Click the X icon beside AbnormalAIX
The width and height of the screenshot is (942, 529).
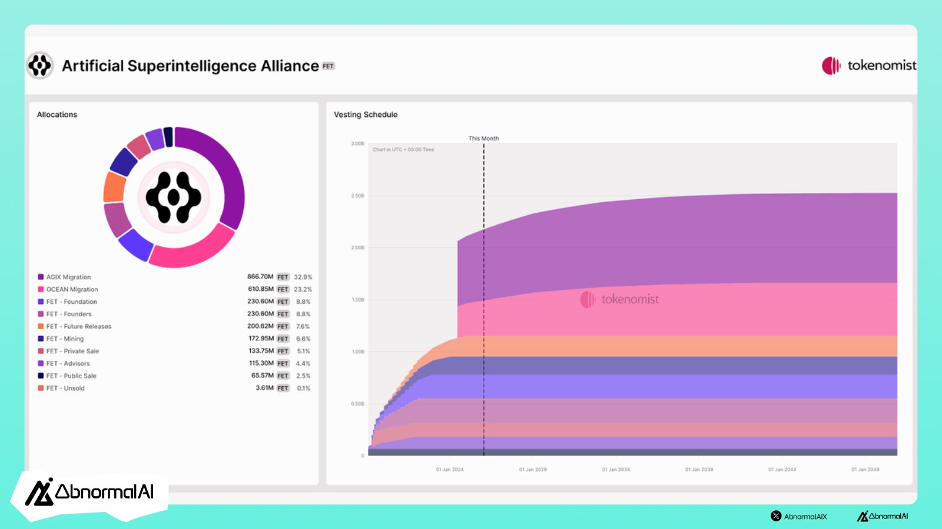pyautogui.click(x=776, y=516)
